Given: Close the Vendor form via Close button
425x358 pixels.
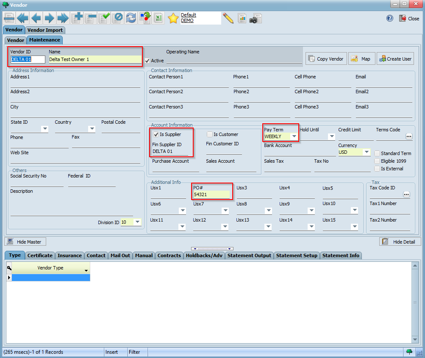Looking at the screenshot, I should (x=409, y=18).
